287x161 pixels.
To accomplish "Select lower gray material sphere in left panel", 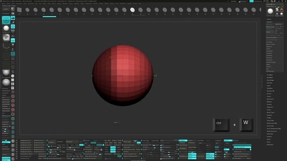I will pyautogui.click(x=6, y=82).
